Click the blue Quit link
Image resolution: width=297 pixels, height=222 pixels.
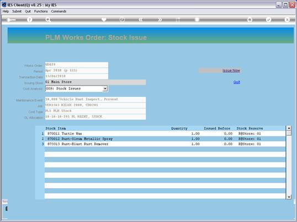[x=237, y=82]
